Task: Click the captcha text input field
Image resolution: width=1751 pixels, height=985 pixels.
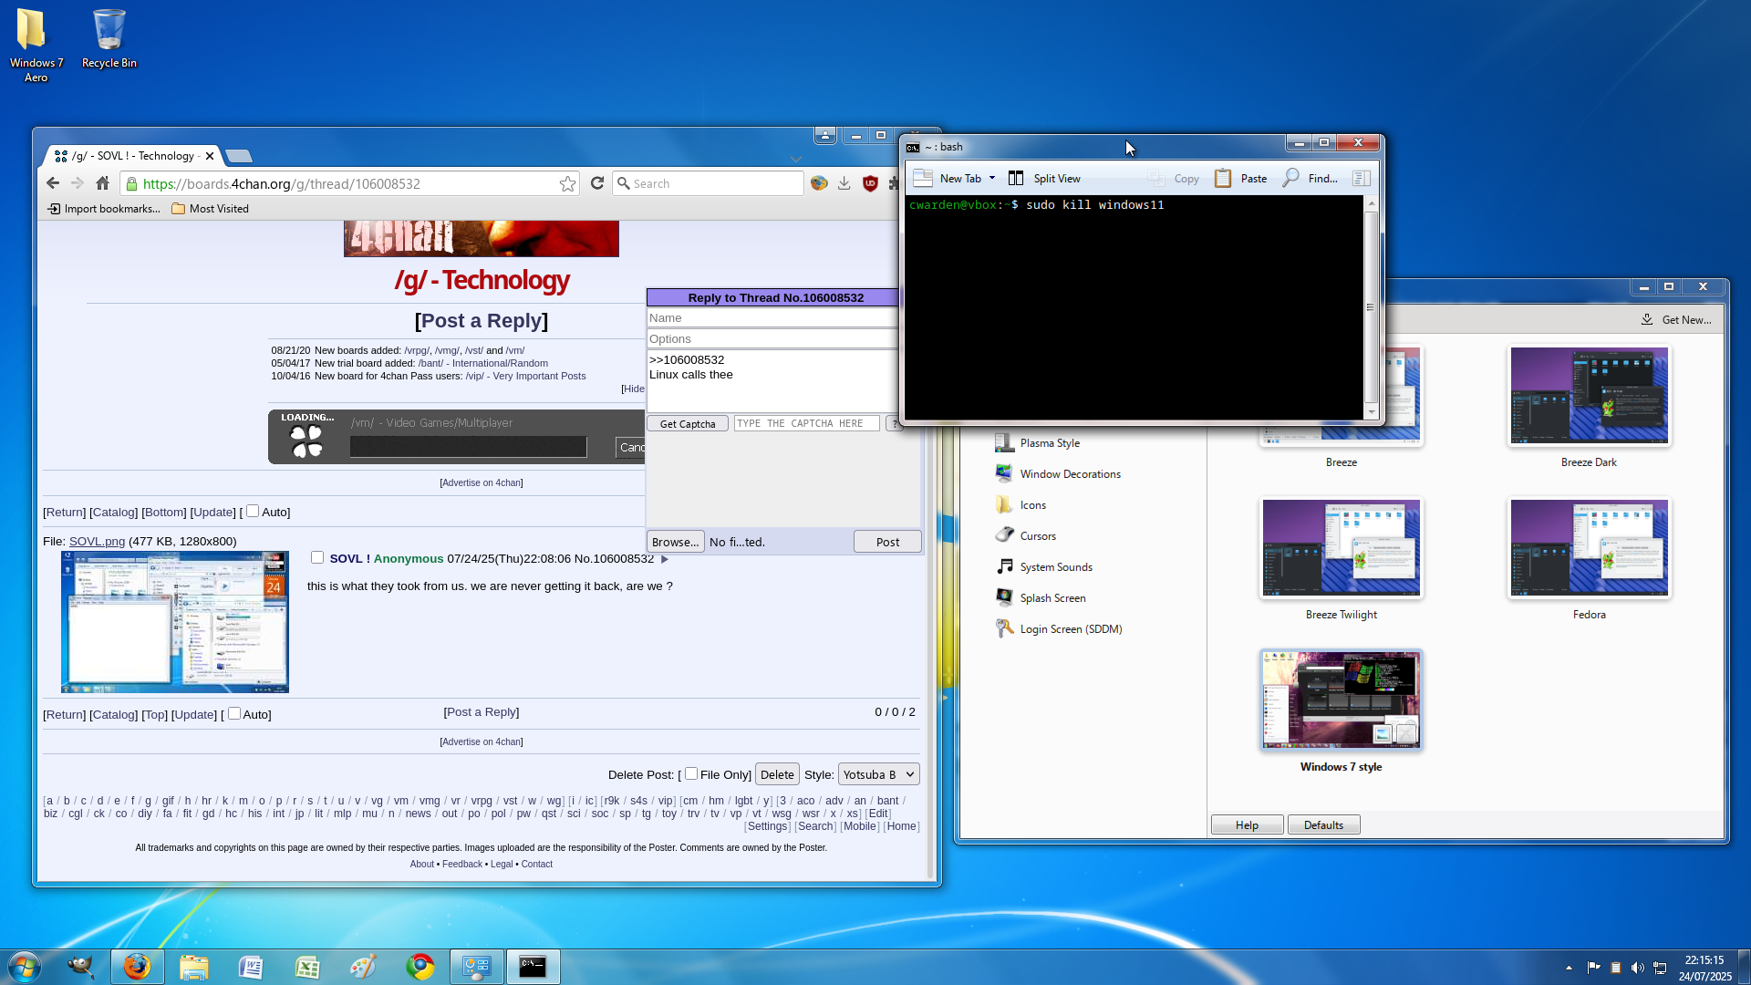Action: click(x=807, y=424)
